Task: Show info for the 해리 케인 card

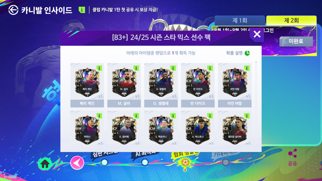Action: (x=99, y=68)
